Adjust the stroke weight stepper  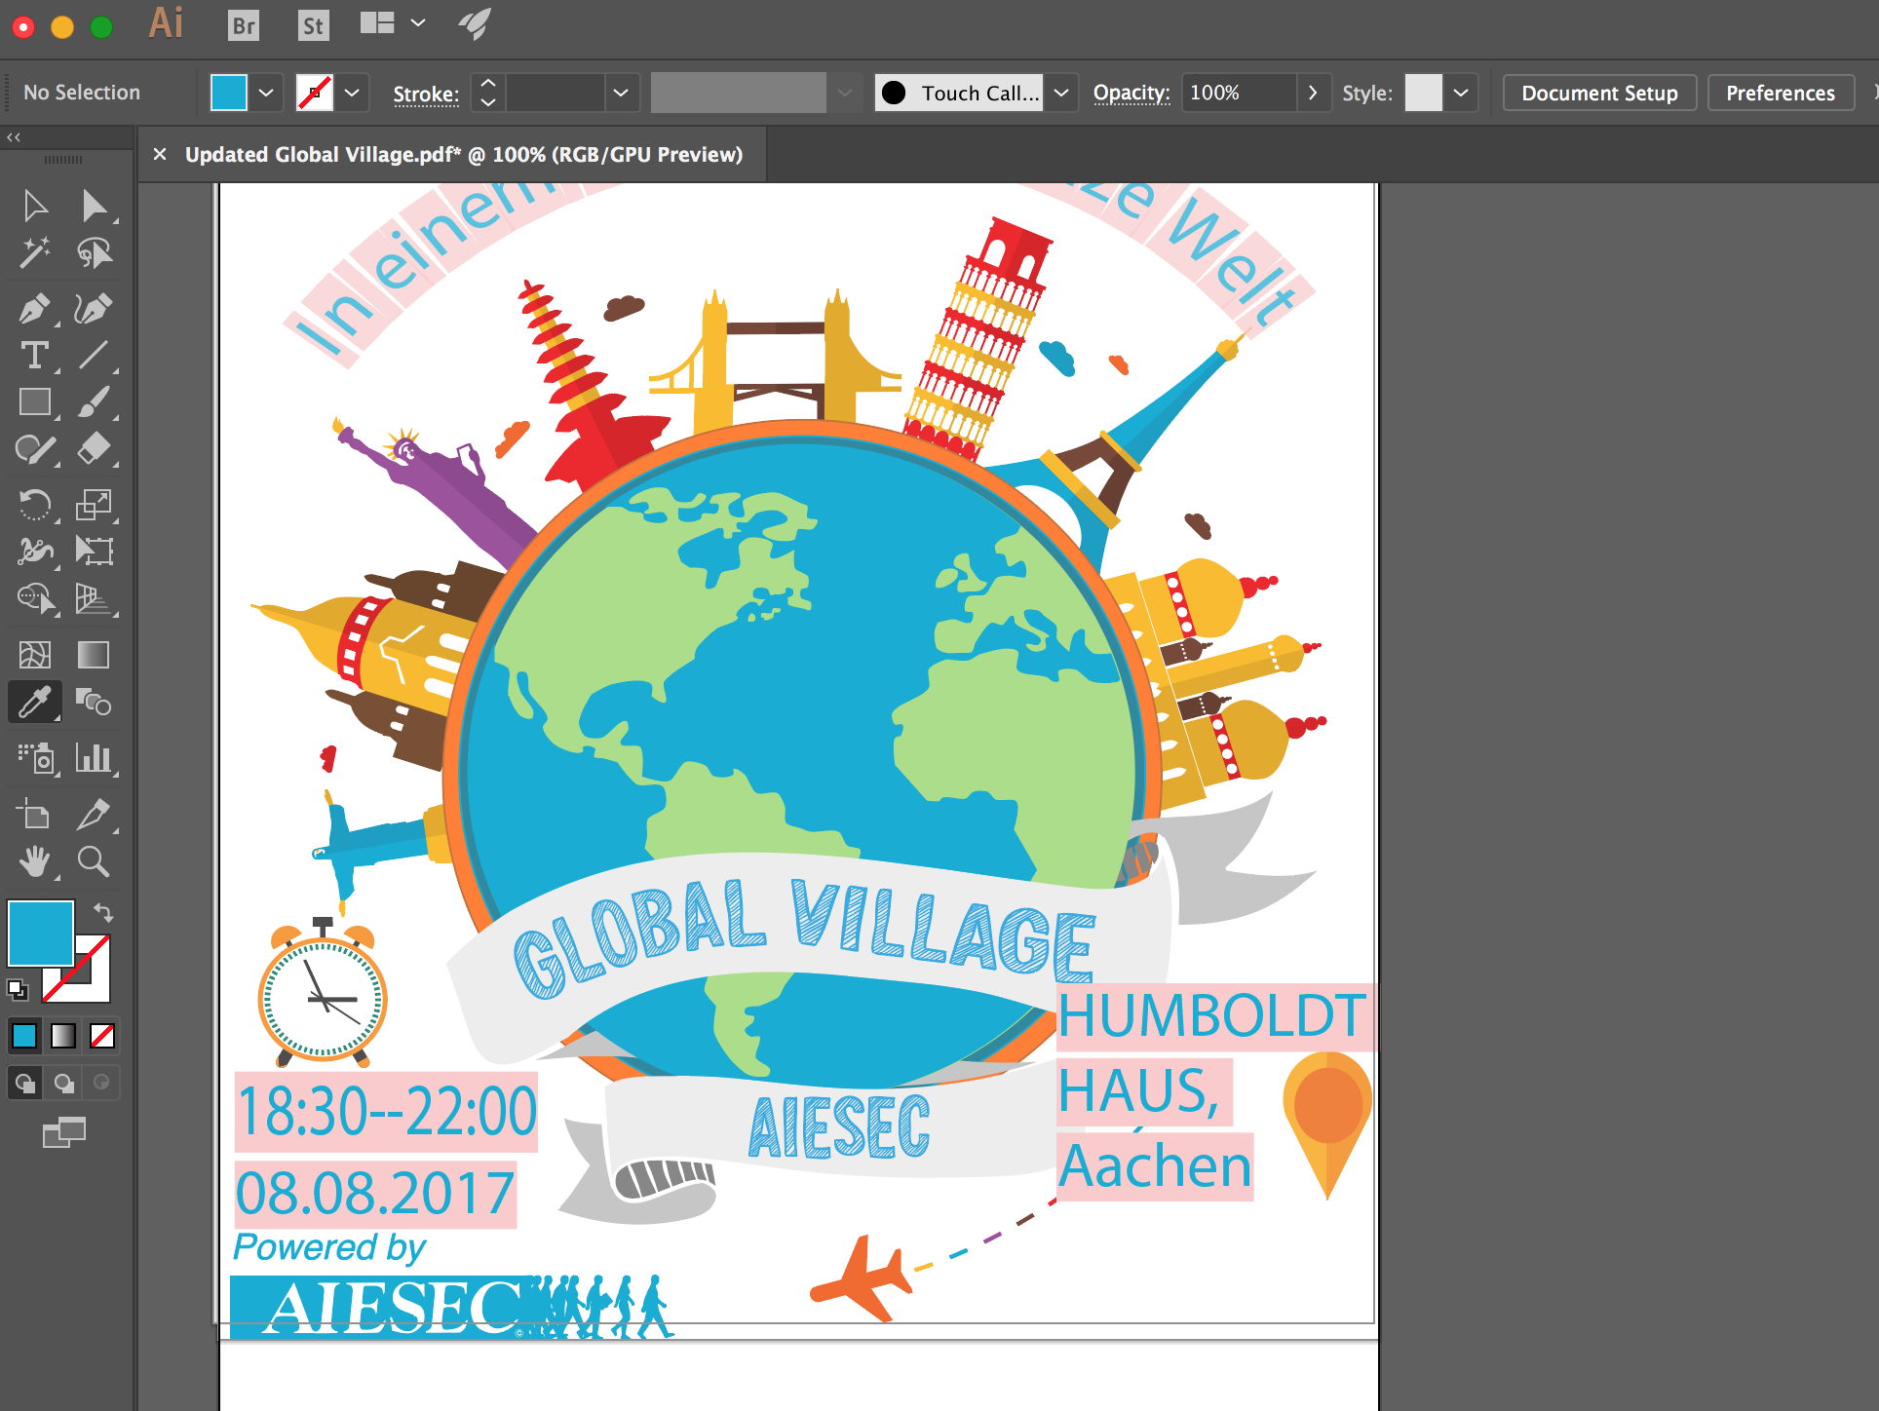488,93
